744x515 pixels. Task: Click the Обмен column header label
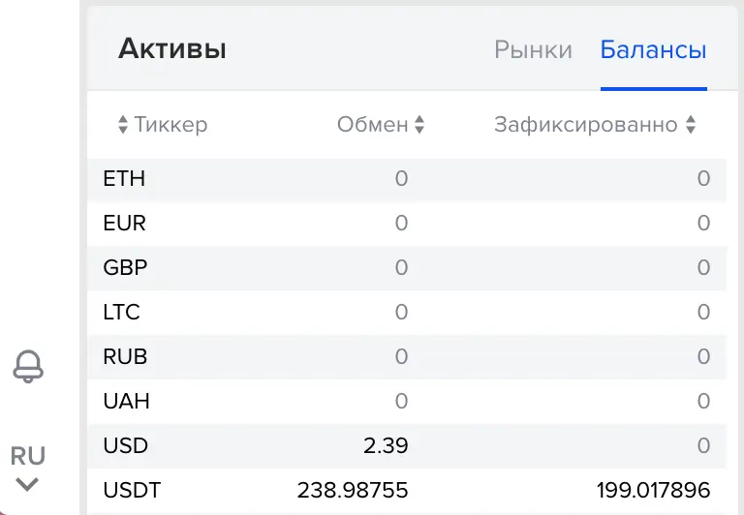click(x=372, y=125)
